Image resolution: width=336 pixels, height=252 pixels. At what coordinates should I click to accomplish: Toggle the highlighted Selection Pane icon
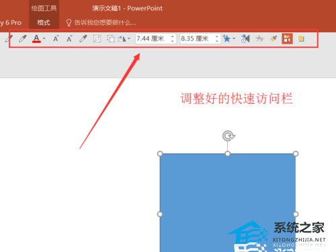[287, 39]
